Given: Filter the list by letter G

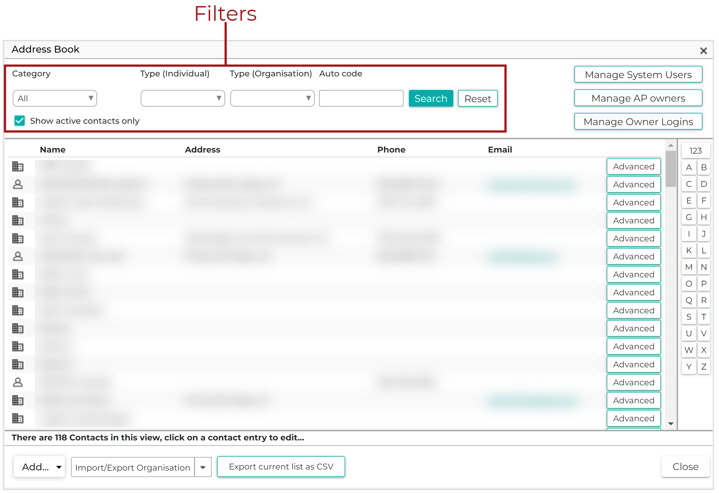Looking at the screenshot, I should click(x=689, y=217).
